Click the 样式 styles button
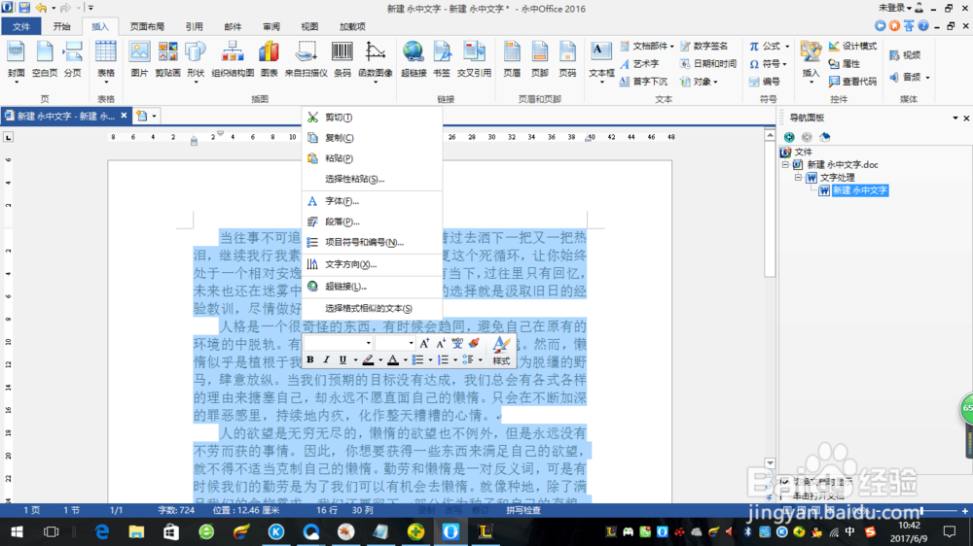This screenshot has height=546, width=973. (501, 351)
